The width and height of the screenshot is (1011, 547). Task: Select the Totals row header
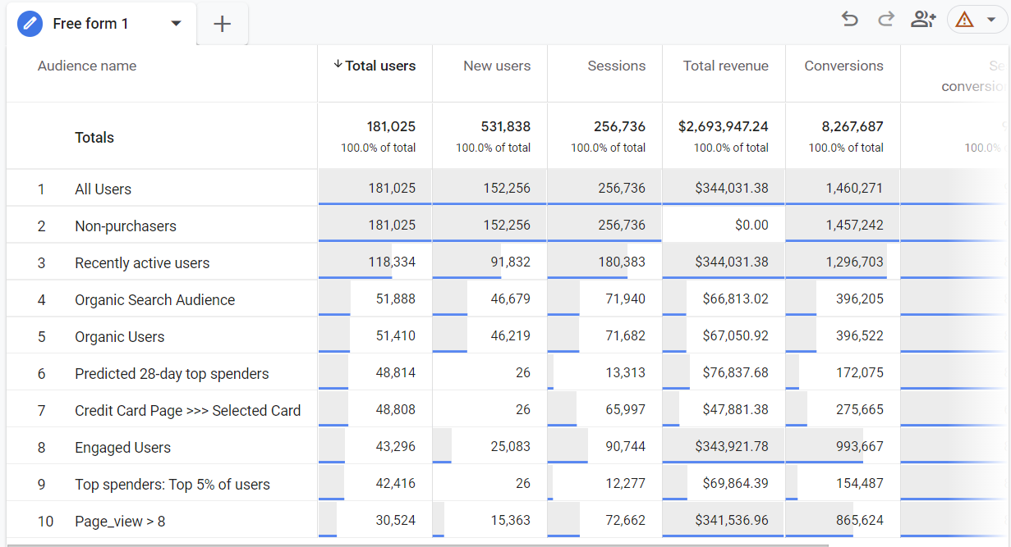94,137
